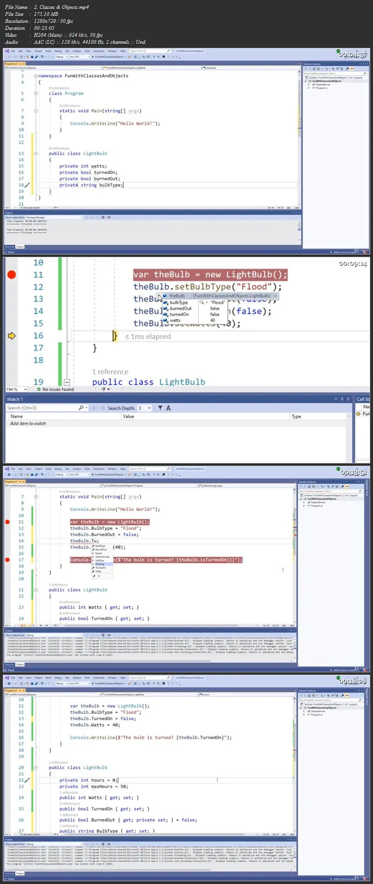Click the Watch 1 auto-hide pin icon
The height and width of the screenshot is (884, 373).
tap(342, 399)
